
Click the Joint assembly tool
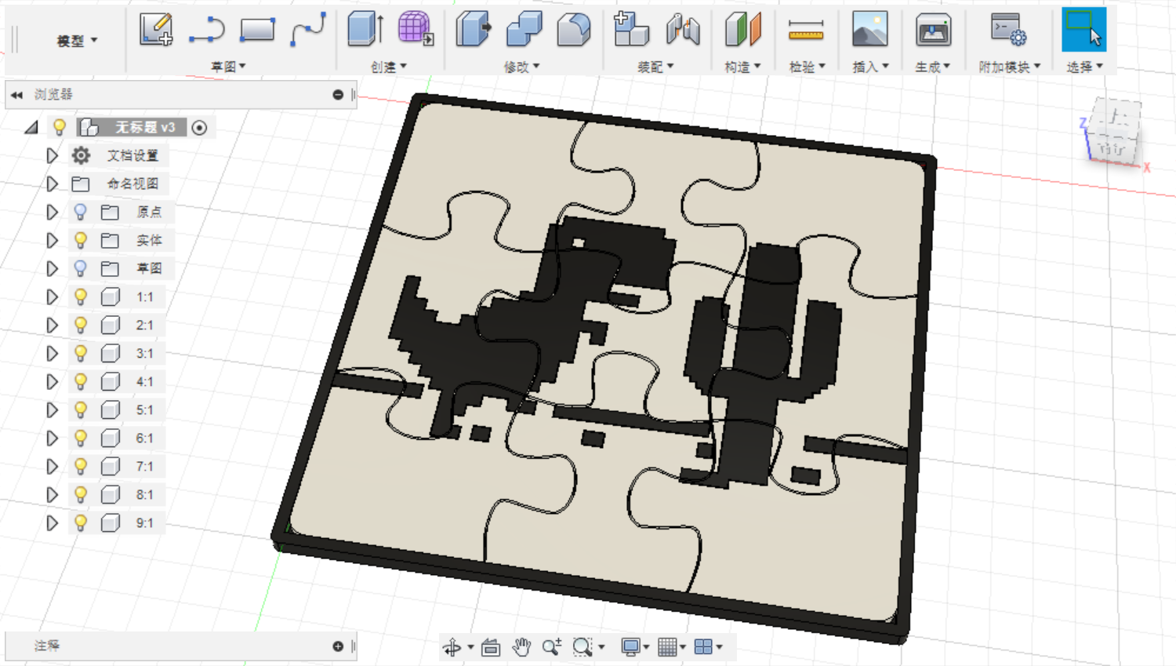point(682,29)
